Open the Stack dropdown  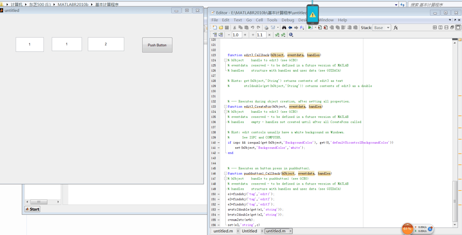click(382, 28)
